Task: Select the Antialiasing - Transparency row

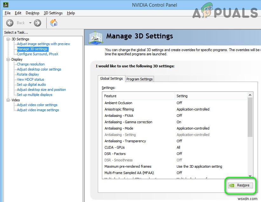Action: (x=175, y=141)
